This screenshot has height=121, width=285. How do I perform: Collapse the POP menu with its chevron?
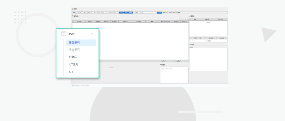(x=92, y=34)
